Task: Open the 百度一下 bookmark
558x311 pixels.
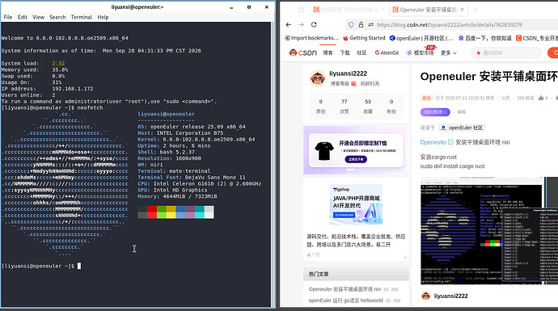Action: tap(484, 38)
